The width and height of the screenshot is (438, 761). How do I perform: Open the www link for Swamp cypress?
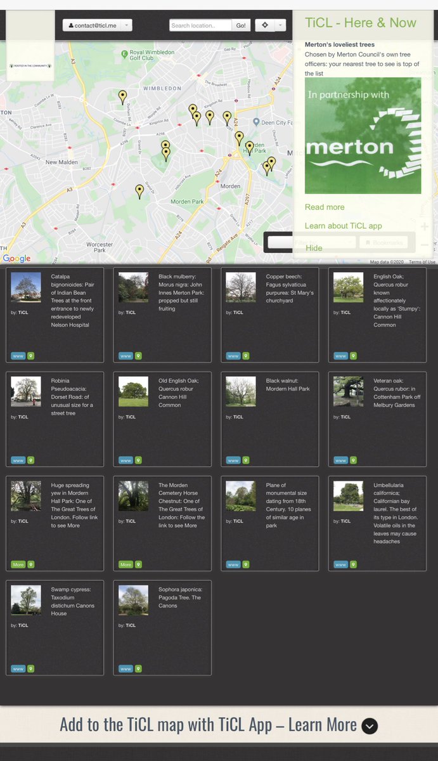18,668
